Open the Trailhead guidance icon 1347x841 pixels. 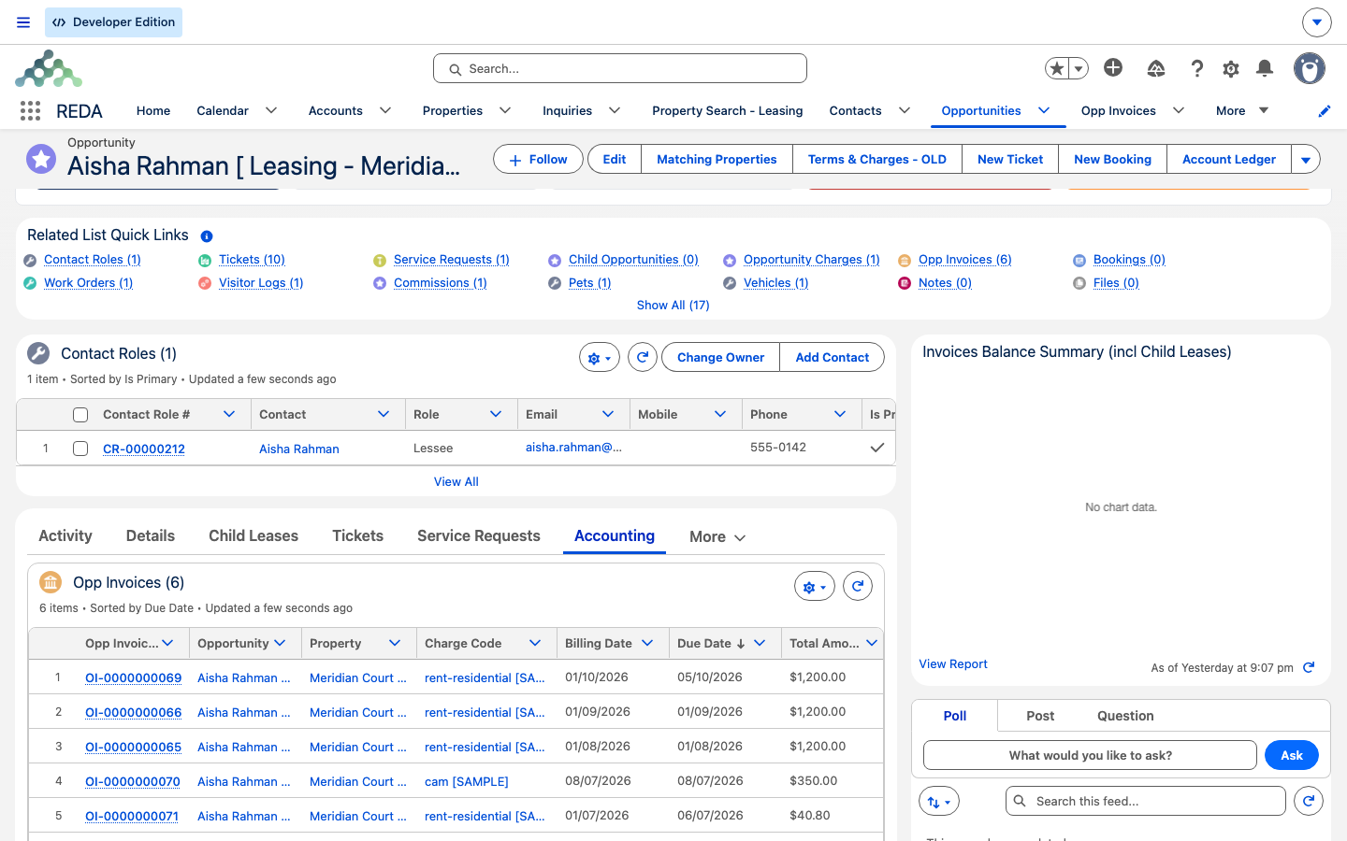tap(1156, 68)
